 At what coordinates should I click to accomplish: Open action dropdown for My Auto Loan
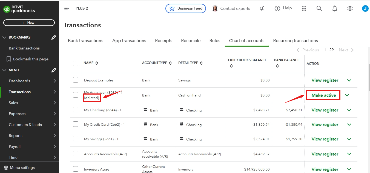[347, 95]
